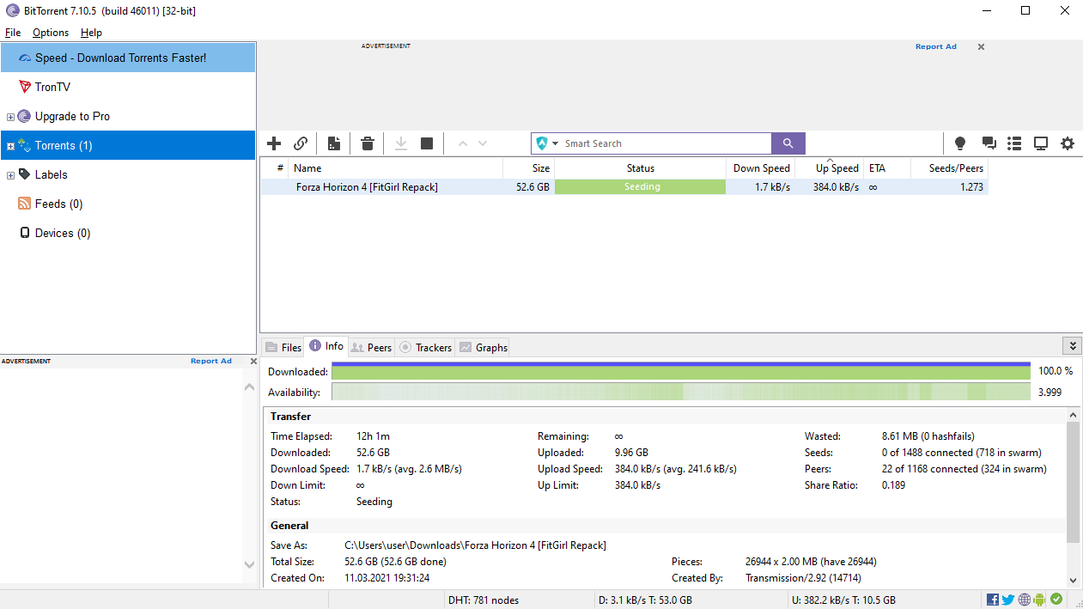Click download speed D: 3.1 kB/s status
The width and height of the screenshot is (1083, 609).
coord(644,600)
